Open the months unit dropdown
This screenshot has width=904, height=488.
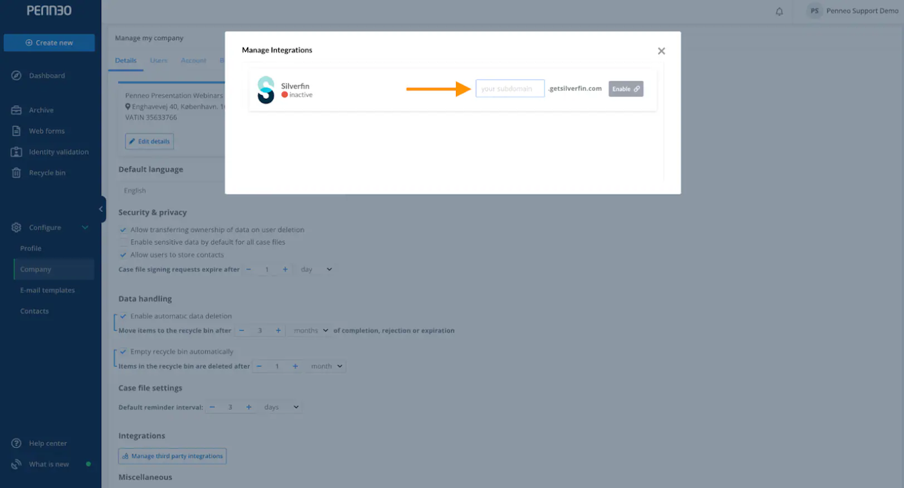point(310,331)
